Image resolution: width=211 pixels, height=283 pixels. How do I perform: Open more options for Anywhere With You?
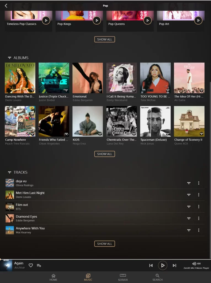pos(199,230)
